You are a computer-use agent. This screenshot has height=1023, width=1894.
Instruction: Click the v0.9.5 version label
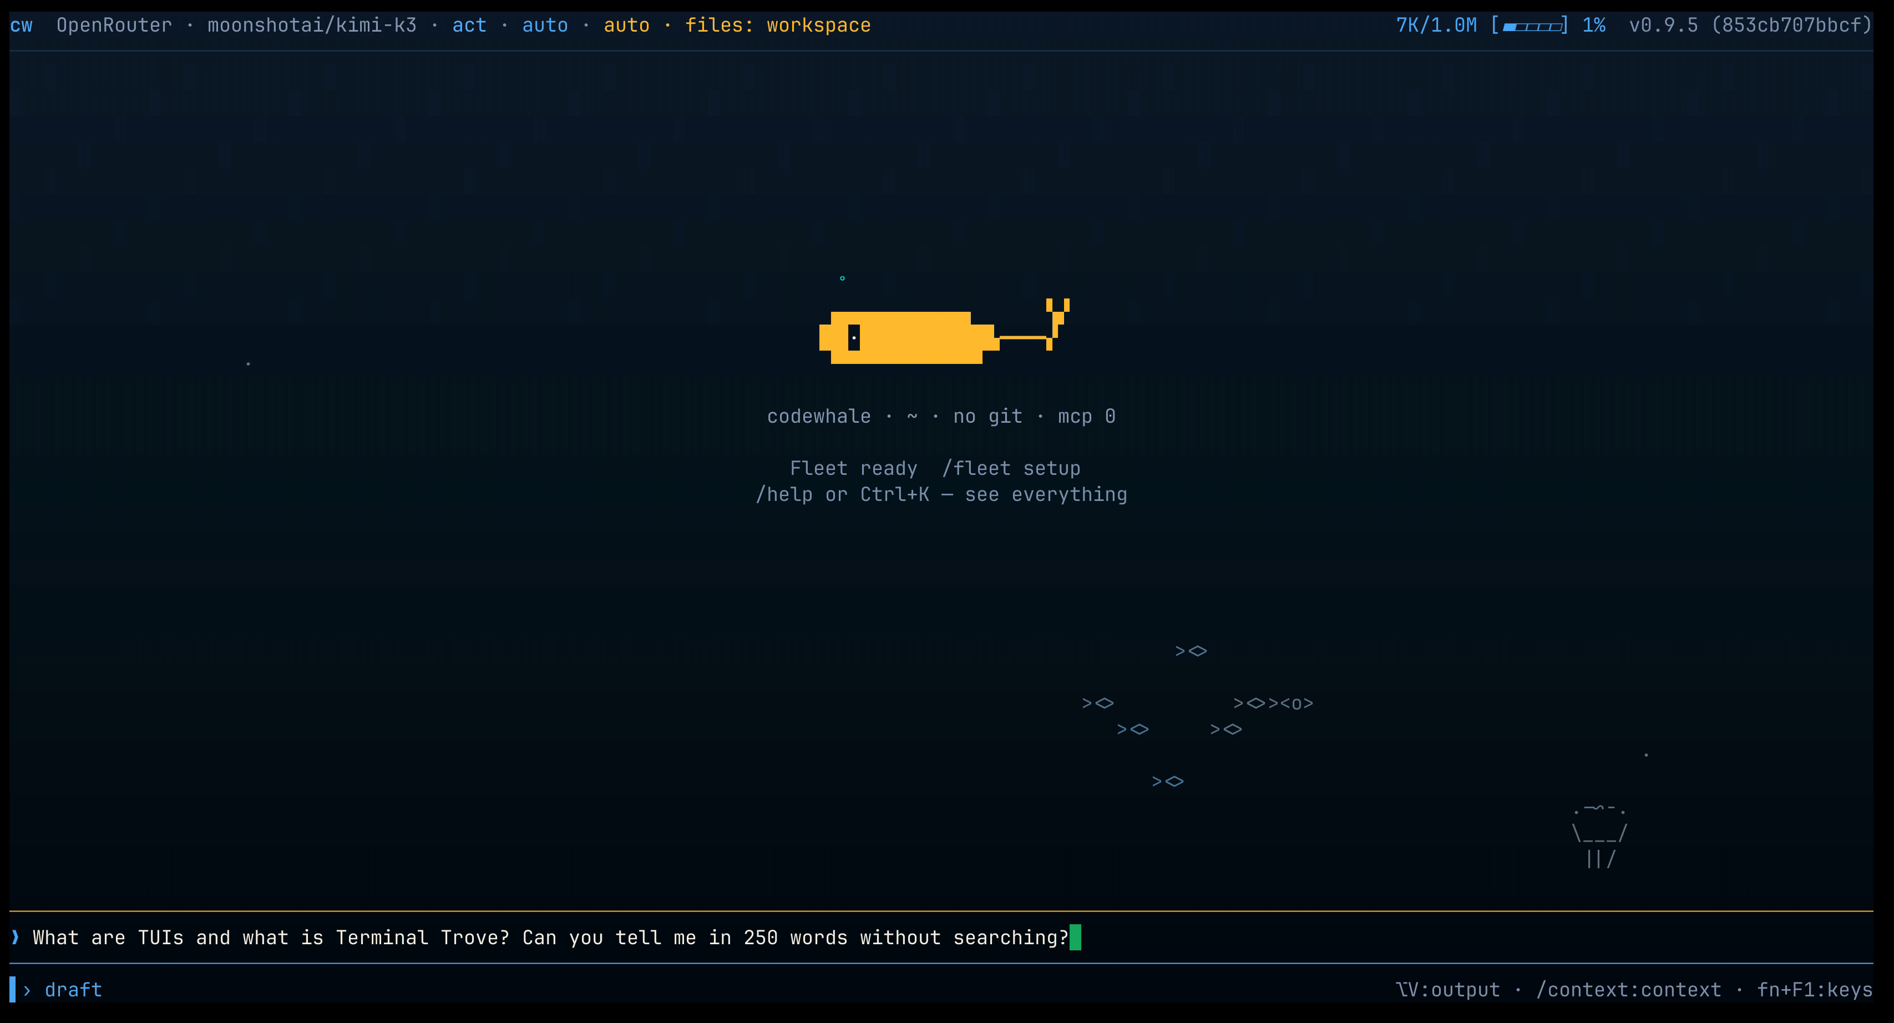click(x=1663, y=26)
